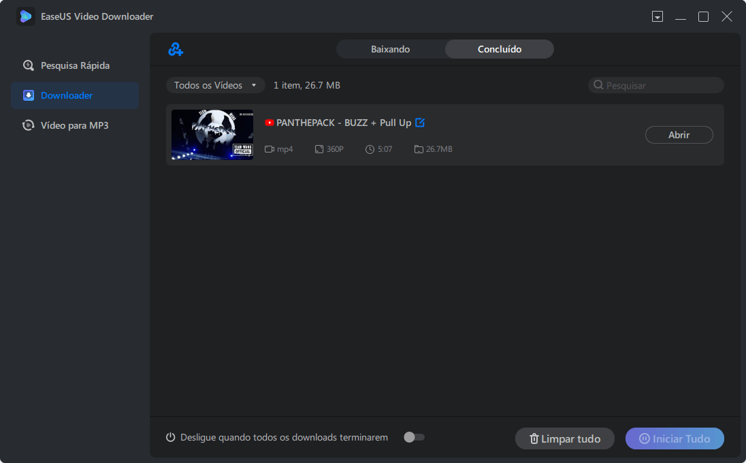Click the 1 item, 26.7 MB summary text
746x463 pixels.
[x=307, y=85]
